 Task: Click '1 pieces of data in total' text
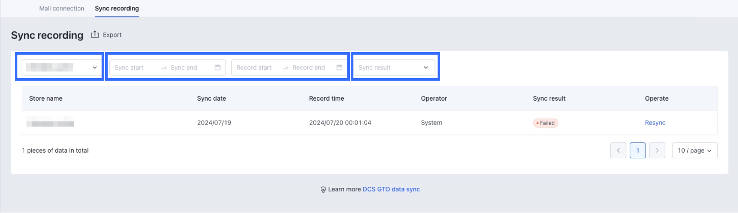(x=55, y=151)
